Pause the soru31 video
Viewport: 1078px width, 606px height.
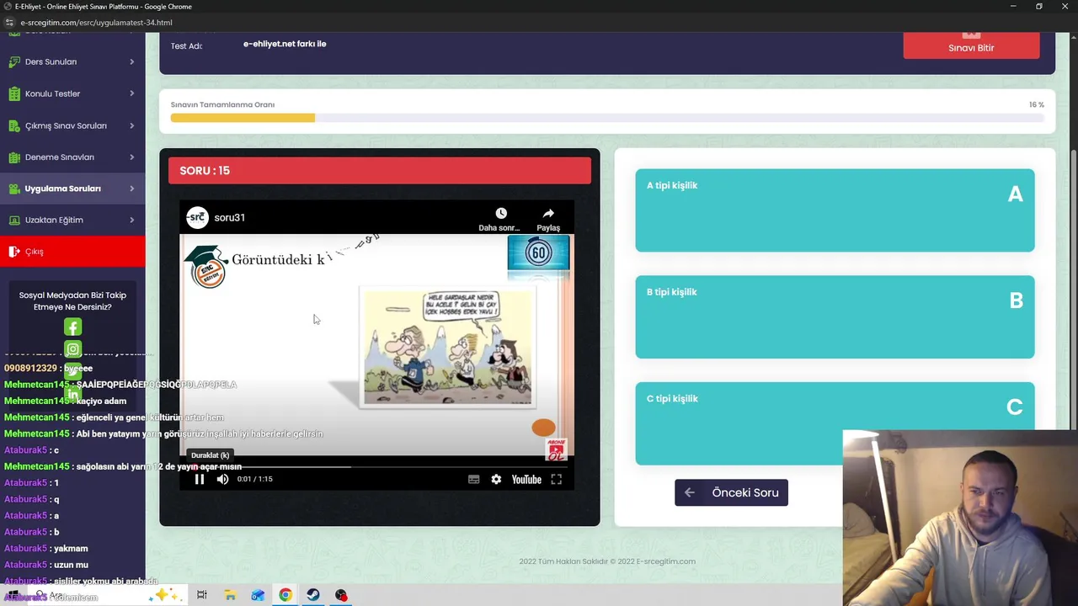coord(200,479)
